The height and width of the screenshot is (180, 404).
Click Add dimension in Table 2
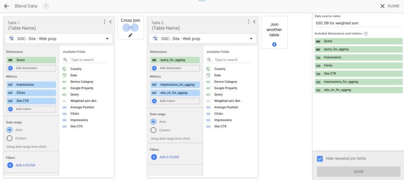175,68
